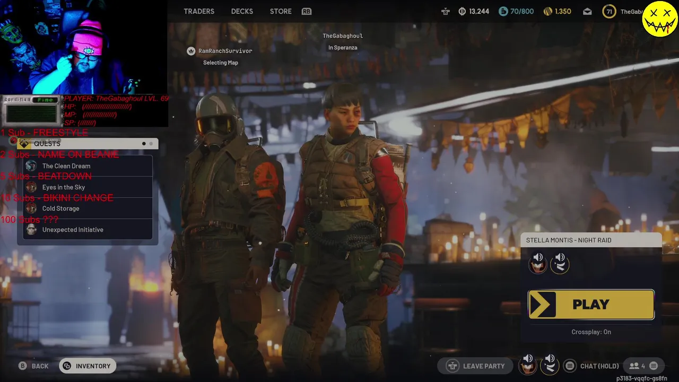Click the Leave Party button
This screenshot has height=382, width=679.
pyautogui.click(x=476, y=366)
